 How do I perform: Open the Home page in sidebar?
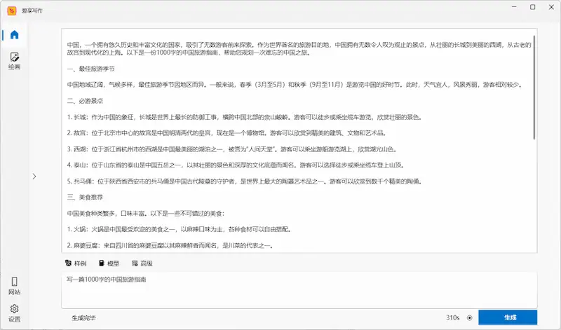[x=14, y=34]
